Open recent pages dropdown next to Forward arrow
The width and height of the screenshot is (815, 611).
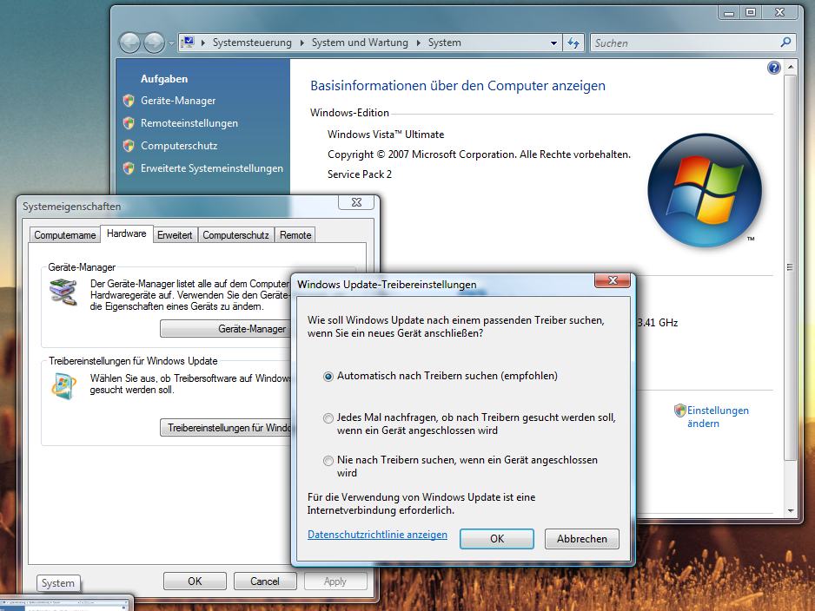click(x=171, y=43)
